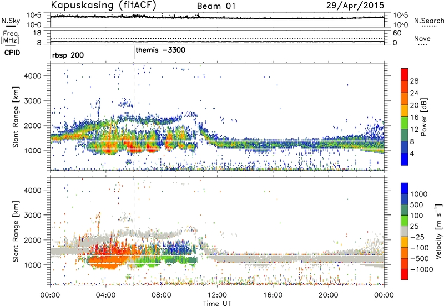Click the '12:00' time axis tick label
Screen dimensions: 444x307
pyautogui.click(x=217, y=295)
